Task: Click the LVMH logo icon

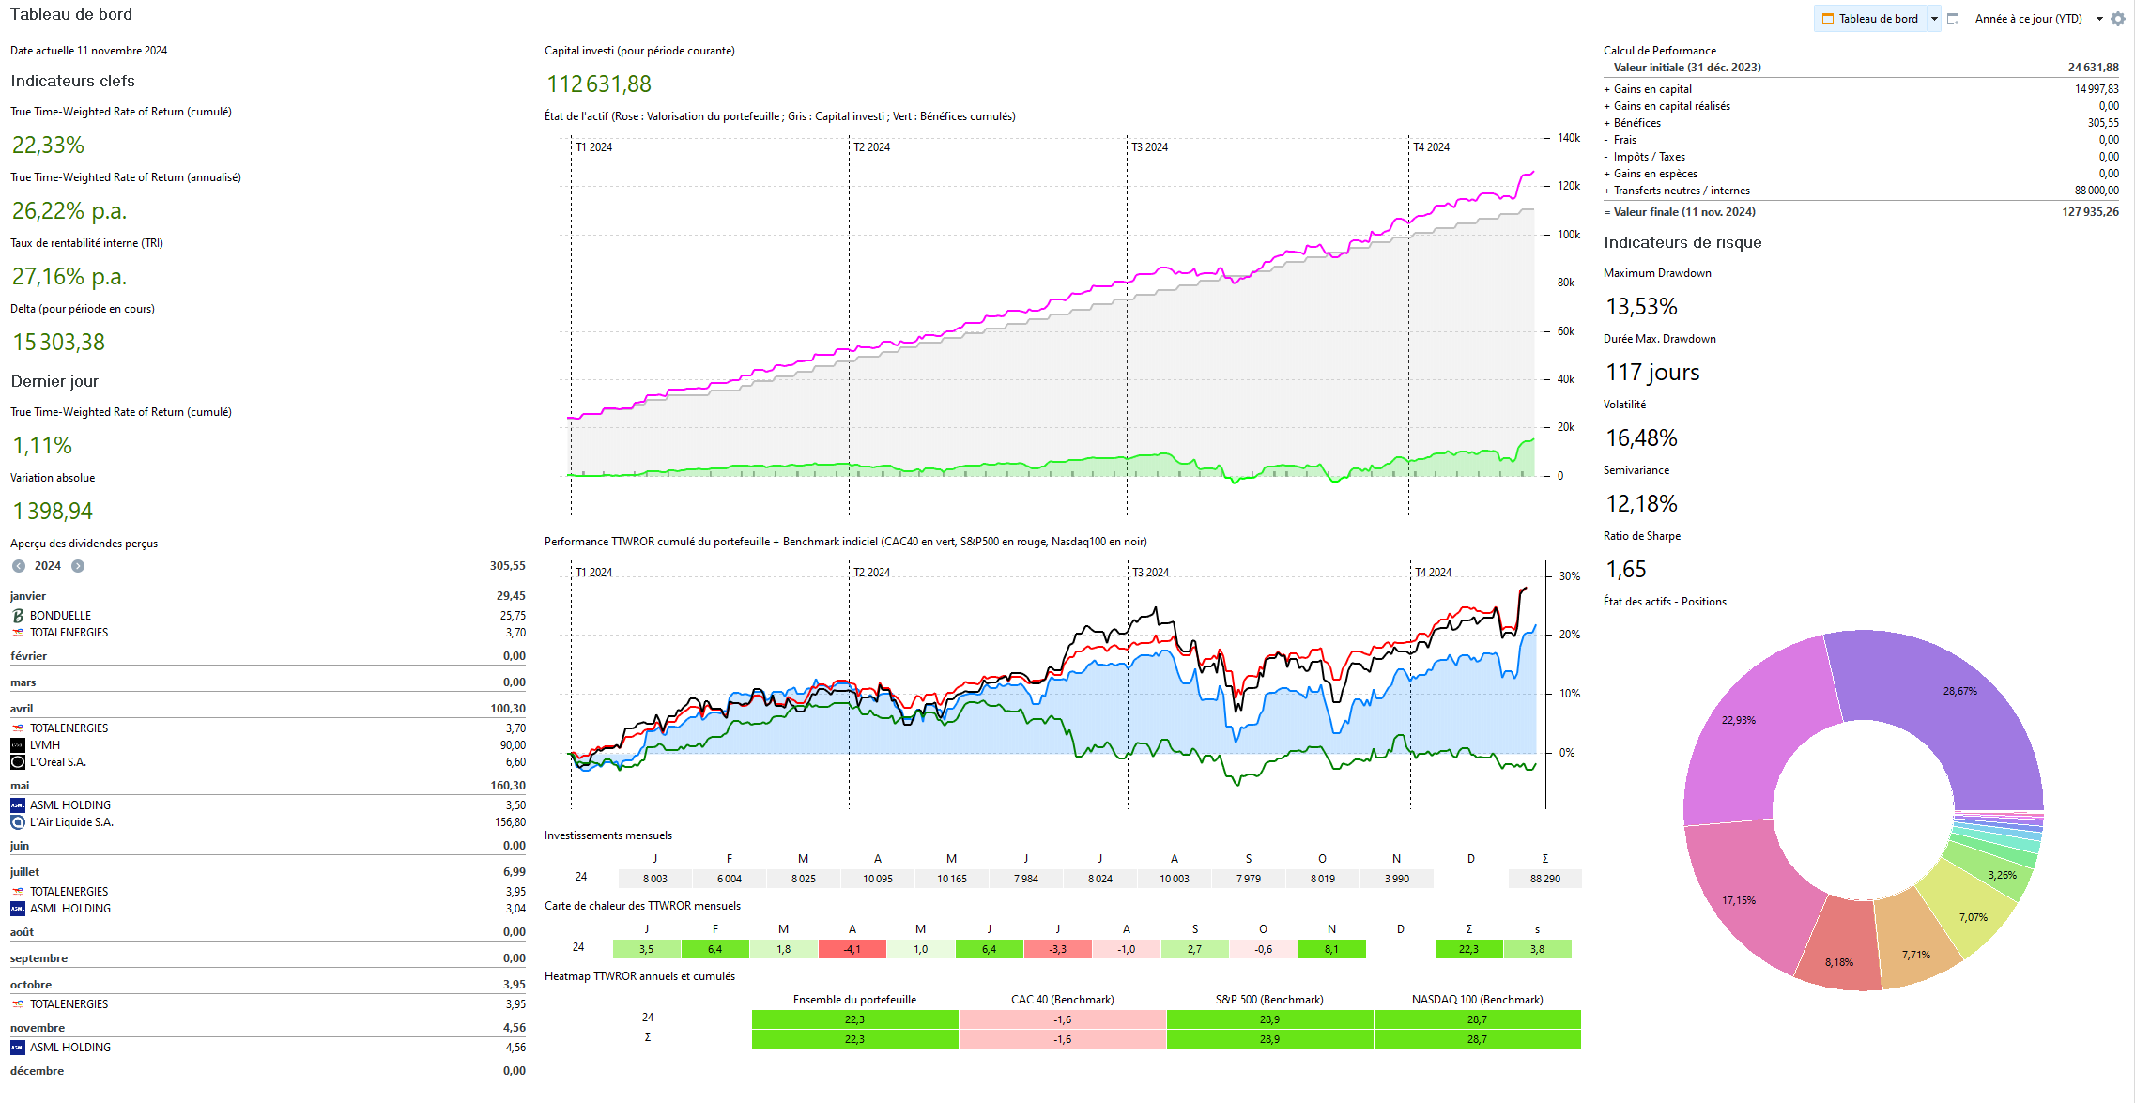Action: pyautogui.click(x=18, y=745)
